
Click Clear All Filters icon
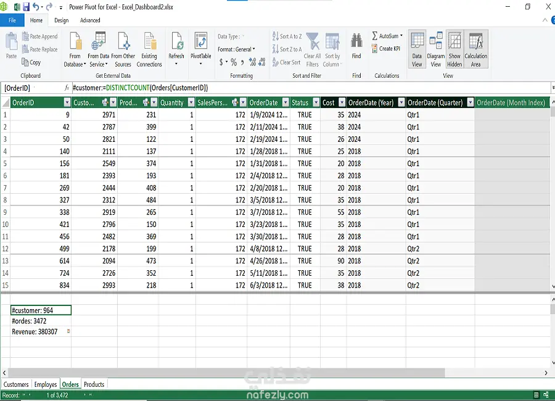313,41
